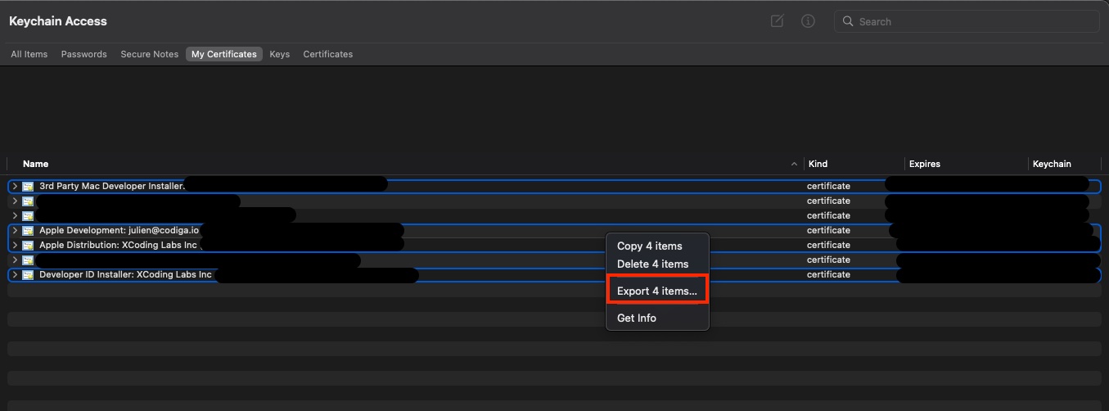Switch to the Certificates tab
The width and height of the screenshot is (1109, 411).
click(x=328, y=54)
